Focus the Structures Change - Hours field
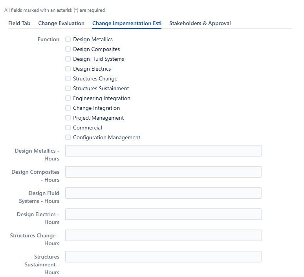Image resolution: width=304 pixels, height=277 pixels. (163, 235)
